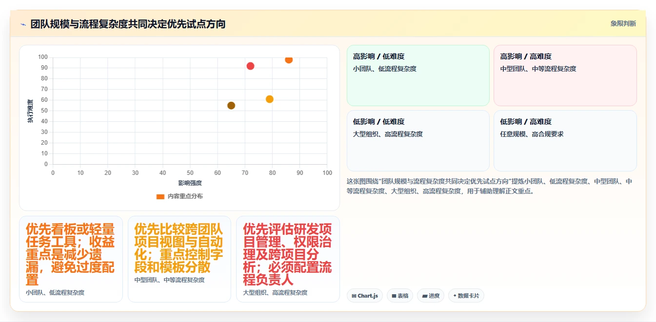Click the 执行难度 y-axis label

pos(30,111)
